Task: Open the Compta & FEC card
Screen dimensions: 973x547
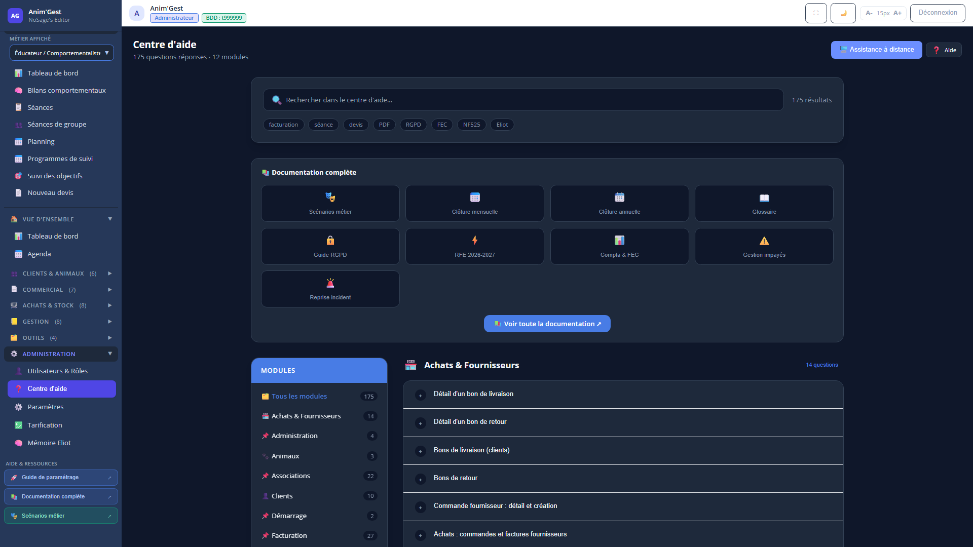Action: point(619,246)
